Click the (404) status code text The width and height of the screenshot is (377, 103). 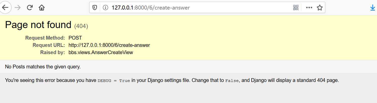[x=81, y=26]
